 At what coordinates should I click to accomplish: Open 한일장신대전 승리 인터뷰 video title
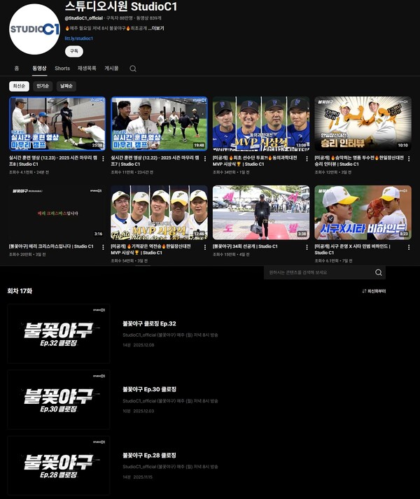(359, 161)
